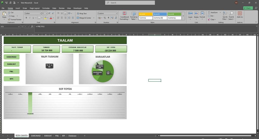The width and height of the screenshot is (259, 139).
Task: Open the Calibri font name dropdown
Action: coord(40,14)
